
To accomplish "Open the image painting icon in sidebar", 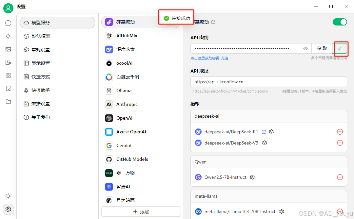I will (x=8, y=49).
